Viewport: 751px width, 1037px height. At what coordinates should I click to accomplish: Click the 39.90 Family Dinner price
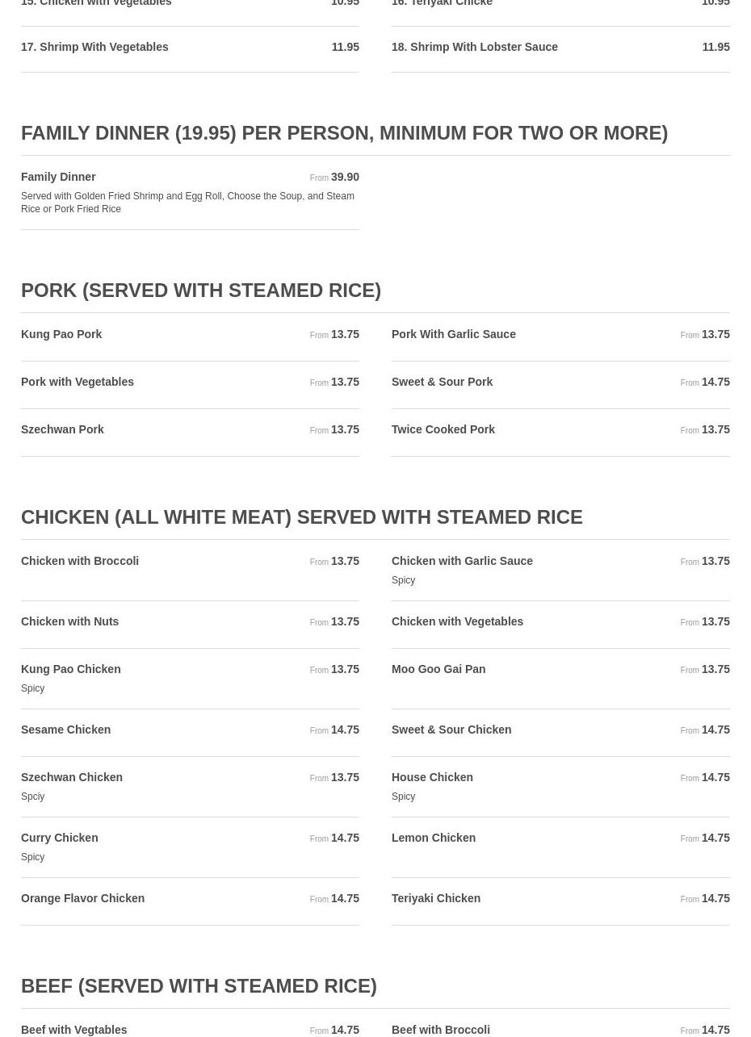[x=345, y=177]
